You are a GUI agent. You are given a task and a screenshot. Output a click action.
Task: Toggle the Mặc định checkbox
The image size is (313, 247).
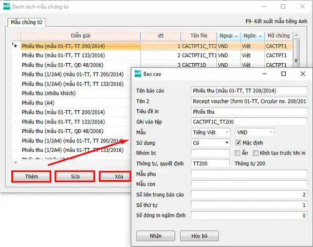[238, 143]
